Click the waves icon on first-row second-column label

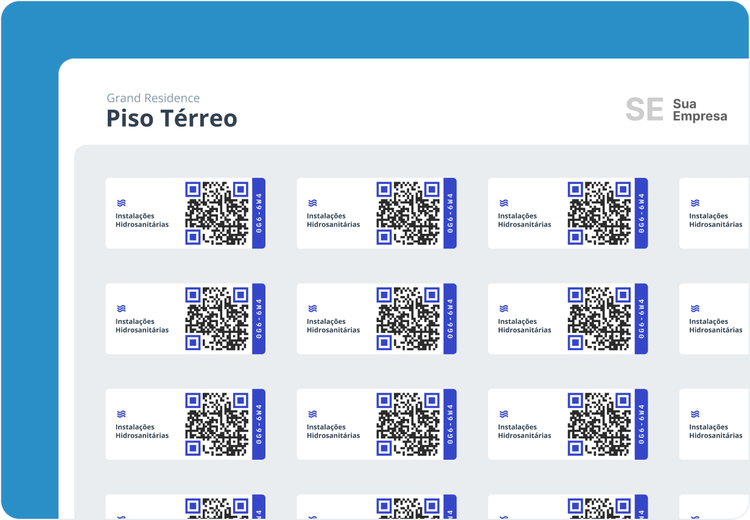(312, 203)
